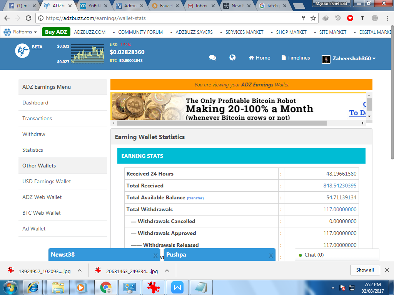Open Chrome's three-dot menu
This screenshot has width=394, height=295.
click(387, 18)
